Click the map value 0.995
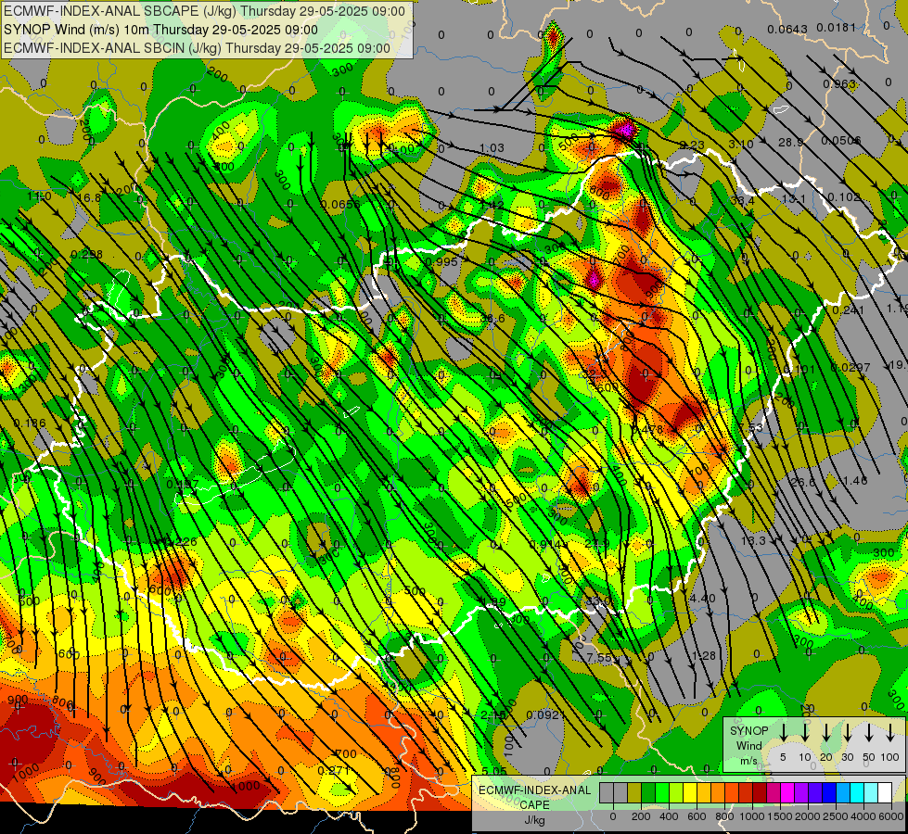The height and width of the screenshot is (834, 908). click(x=441, y=261)
